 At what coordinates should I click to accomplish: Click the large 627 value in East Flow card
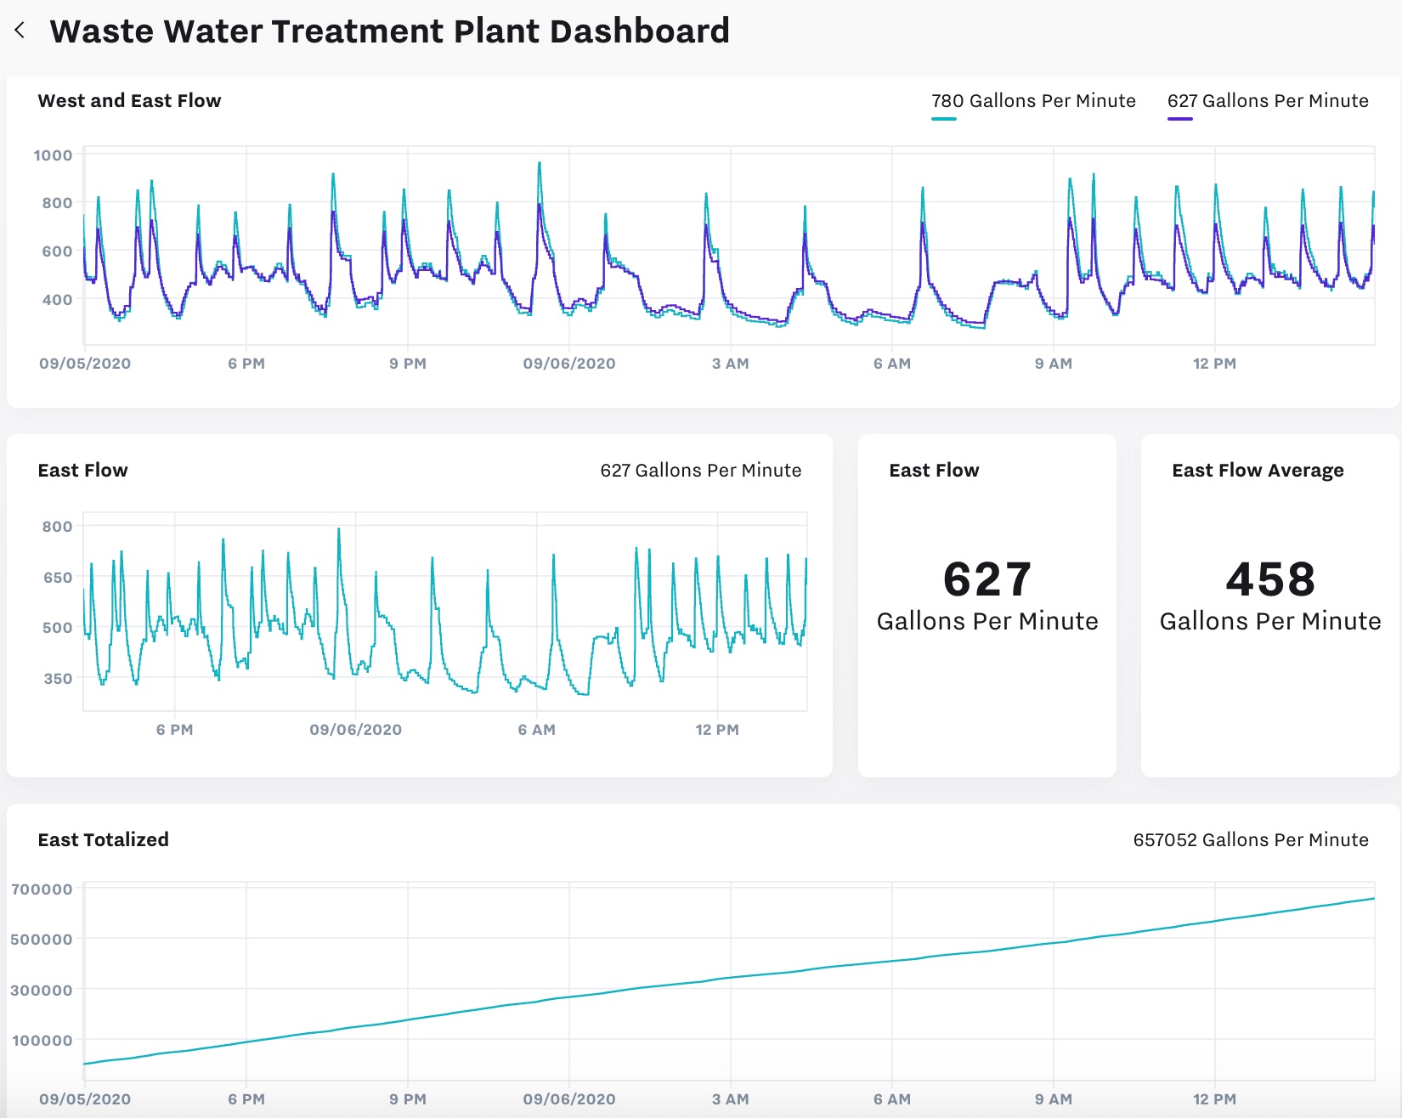[x=987, y=579]
